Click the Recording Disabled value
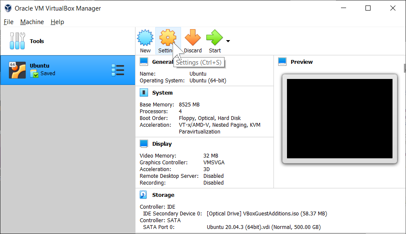 pos(214,183)
